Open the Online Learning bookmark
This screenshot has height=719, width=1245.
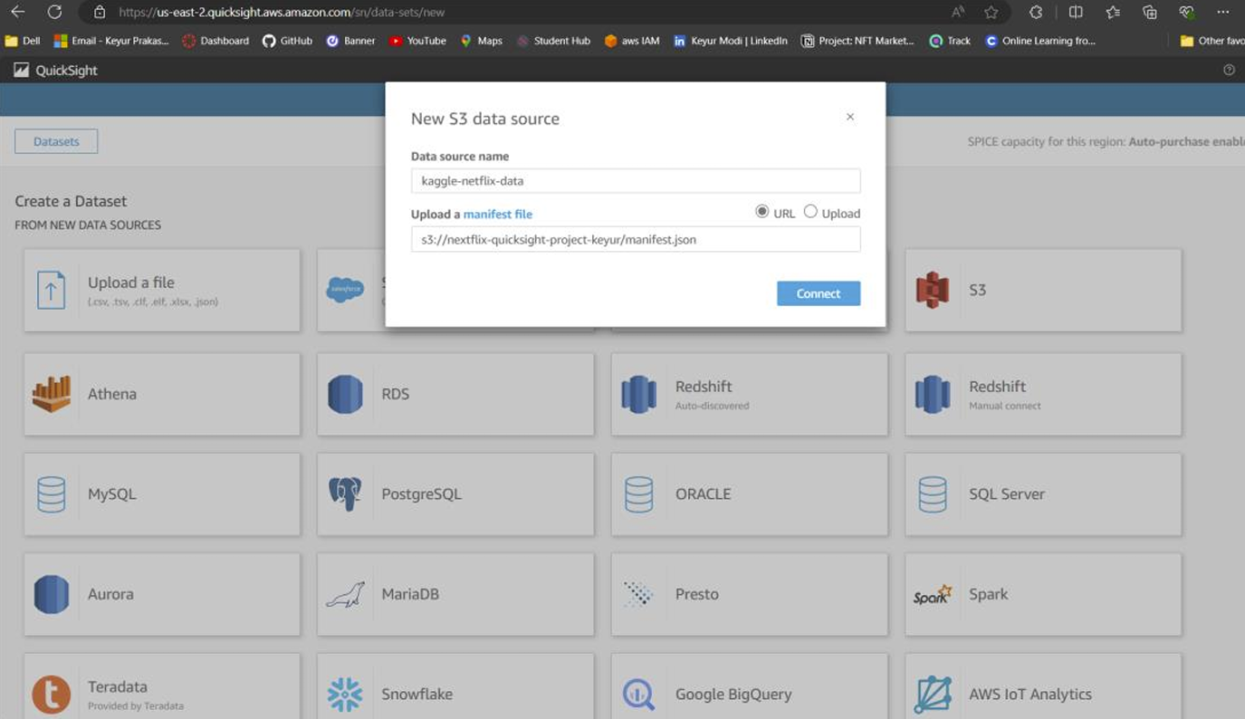click(1040, 41)
